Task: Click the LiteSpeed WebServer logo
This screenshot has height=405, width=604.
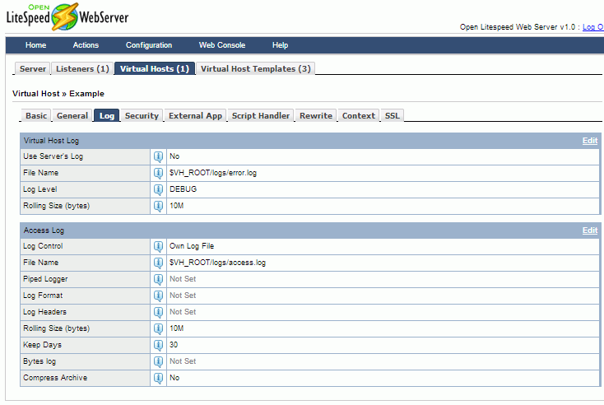Action: point(67,16)
